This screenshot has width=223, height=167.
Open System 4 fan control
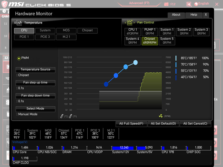tap(133, 41)
